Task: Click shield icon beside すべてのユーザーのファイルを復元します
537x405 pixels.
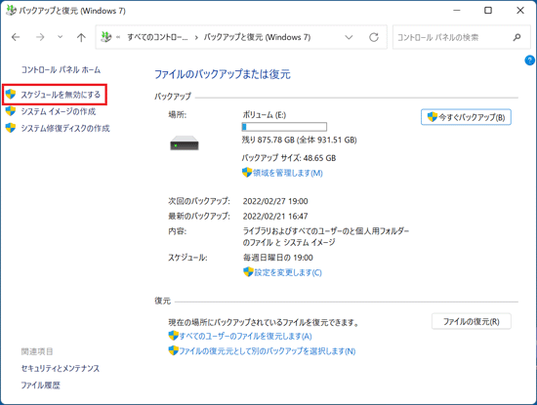Action: (174, 336)
